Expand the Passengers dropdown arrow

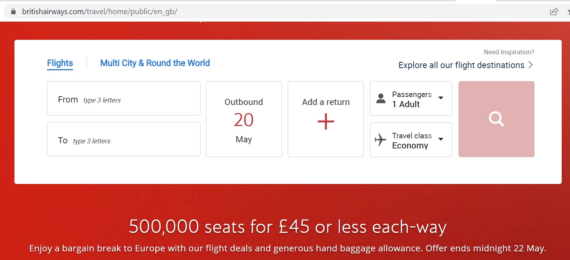441,98
